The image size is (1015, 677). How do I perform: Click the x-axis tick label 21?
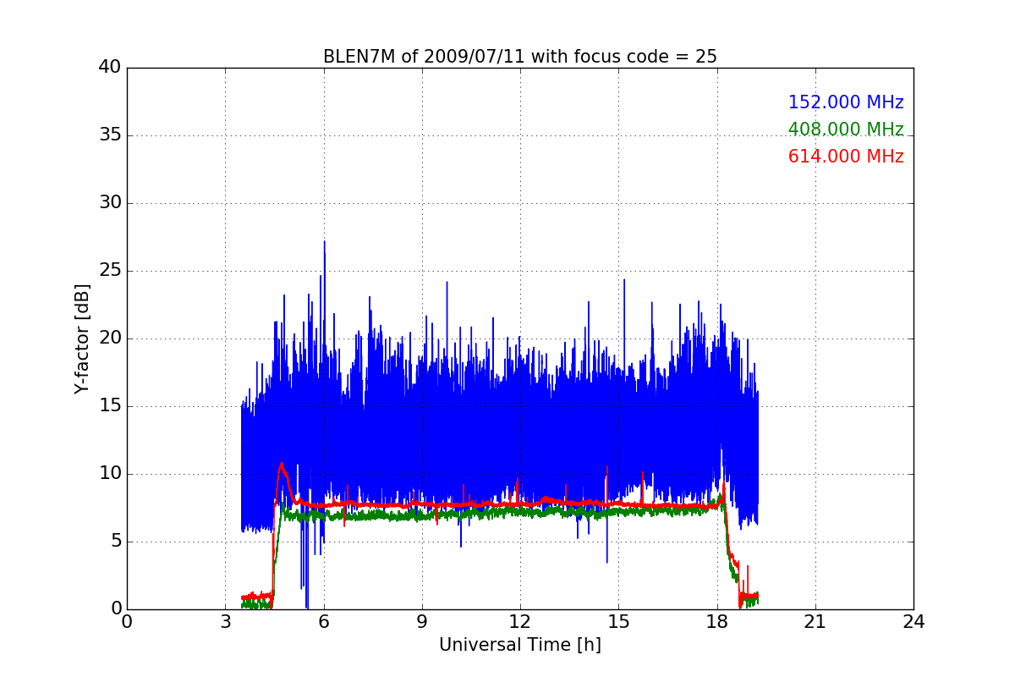coord(815,621)
